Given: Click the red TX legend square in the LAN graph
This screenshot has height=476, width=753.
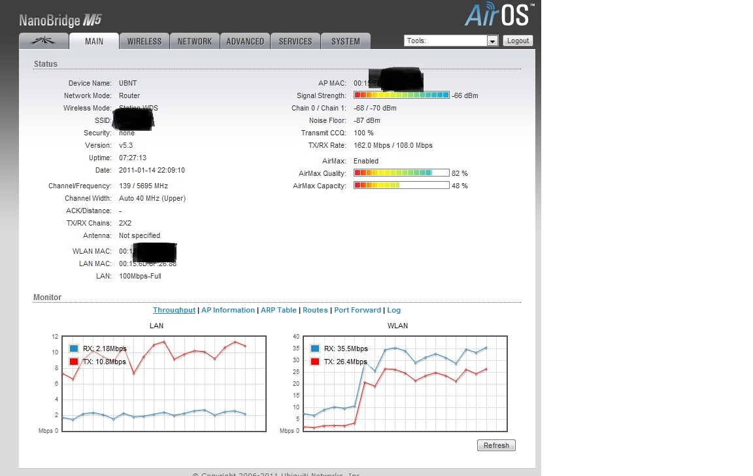Looking at the screenshot, I should [74, 362].
